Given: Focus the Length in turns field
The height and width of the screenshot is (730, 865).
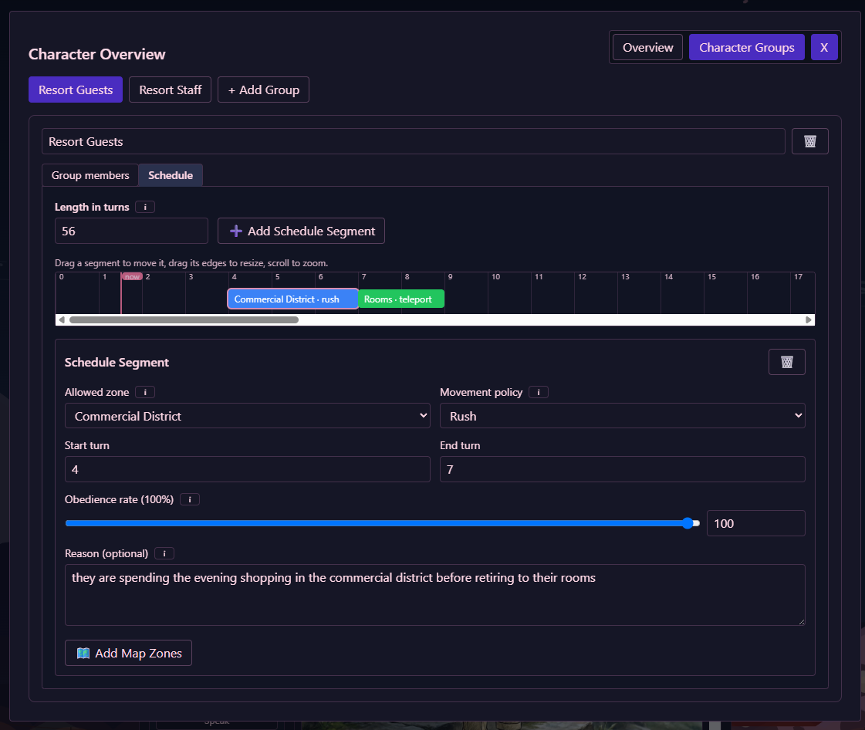Looking at the screenshot, I should (x=131, y=232).
